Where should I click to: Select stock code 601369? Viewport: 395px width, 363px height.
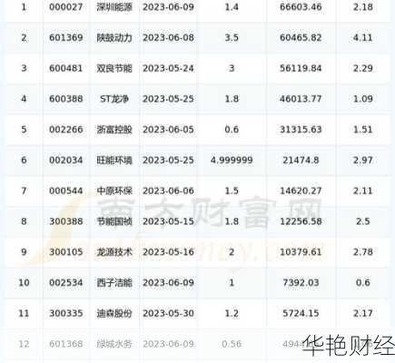pos(66,38)
